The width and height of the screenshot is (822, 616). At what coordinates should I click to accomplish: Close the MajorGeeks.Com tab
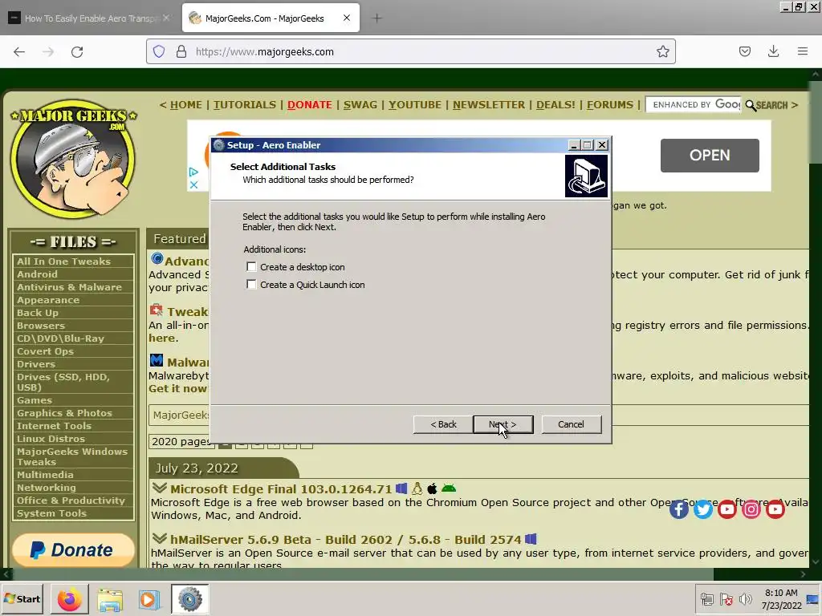pos(347,18)
